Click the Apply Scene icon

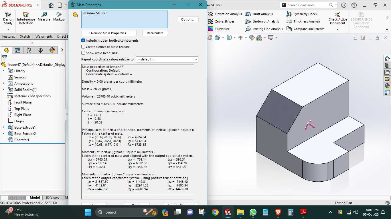[x=259, y=38]
